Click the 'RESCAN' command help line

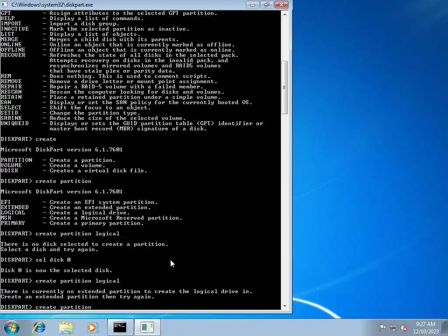point(112,92)
